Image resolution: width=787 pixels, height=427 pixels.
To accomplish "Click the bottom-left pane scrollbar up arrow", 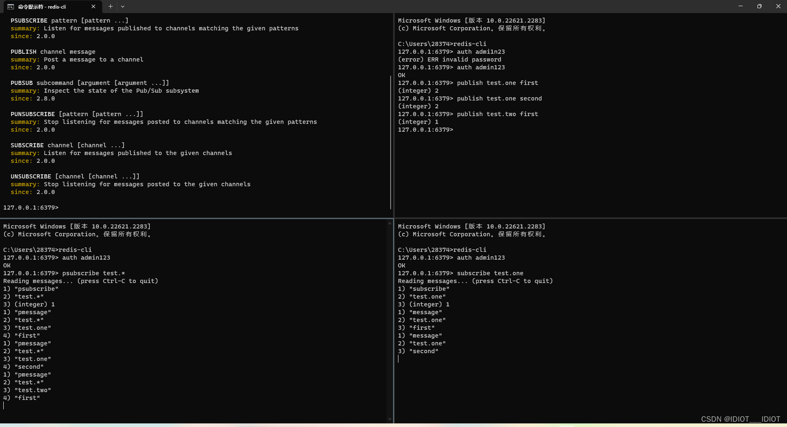I will click(x=390, y=223).
